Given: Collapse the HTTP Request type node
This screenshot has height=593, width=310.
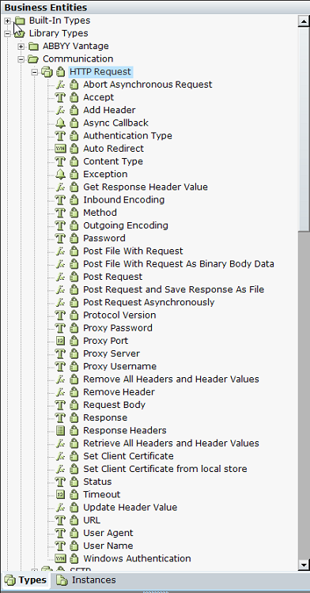Looking at the screenshot, I should pos(35,72).
